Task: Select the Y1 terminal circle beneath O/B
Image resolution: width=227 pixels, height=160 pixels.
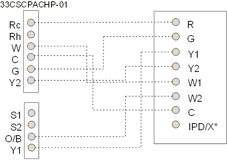Action: point(32,148)
